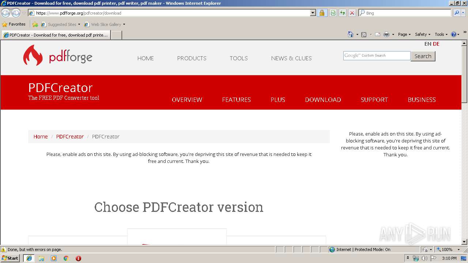Click the Read Mail envelope icon
Image resolution: width=468 pixels, height=263 pixels.
[378, 34]
